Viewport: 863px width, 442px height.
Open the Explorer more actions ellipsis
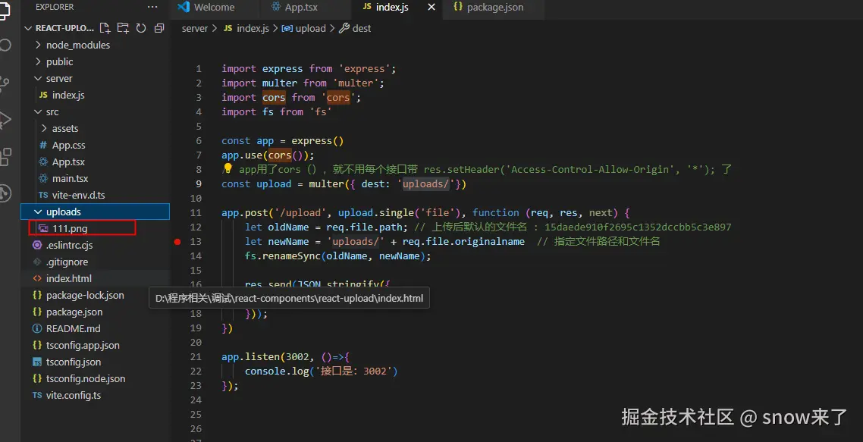click(152, 7)
